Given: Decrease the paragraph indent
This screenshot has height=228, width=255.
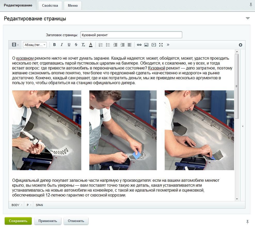Looking at the screenshot, I should click(x=122, y=45).
